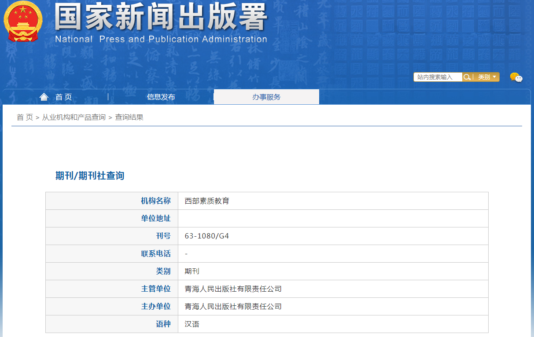
Task: Focus the 站内搜索输入 search field
Action: tap(437, 77)
